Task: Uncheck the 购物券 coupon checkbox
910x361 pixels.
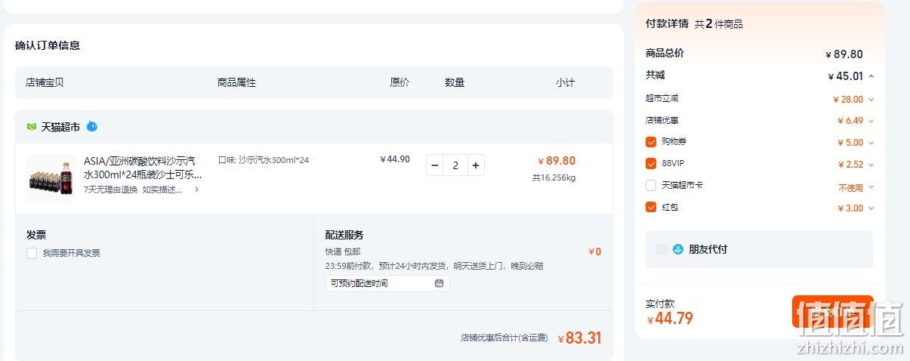Action: tap(651, 141)
